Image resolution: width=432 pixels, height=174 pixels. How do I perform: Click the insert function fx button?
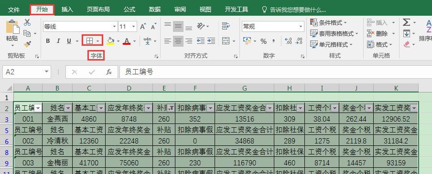point(109,72)
